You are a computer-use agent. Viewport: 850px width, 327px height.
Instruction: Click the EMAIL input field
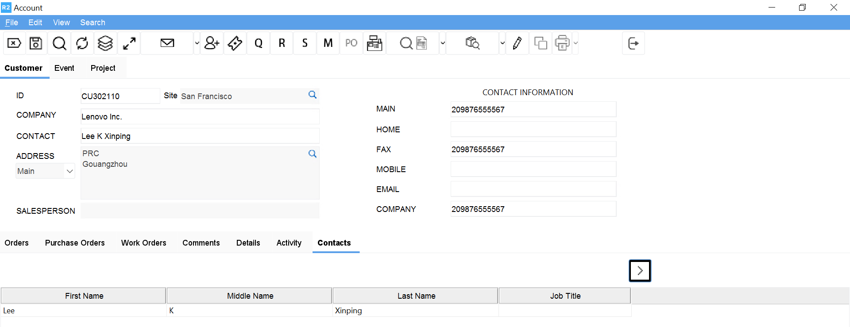click(x=533, y=189)
